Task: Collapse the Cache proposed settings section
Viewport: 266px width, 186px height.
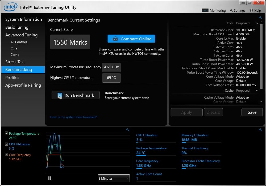Action: pyautogui.click(x=257, y=91)
